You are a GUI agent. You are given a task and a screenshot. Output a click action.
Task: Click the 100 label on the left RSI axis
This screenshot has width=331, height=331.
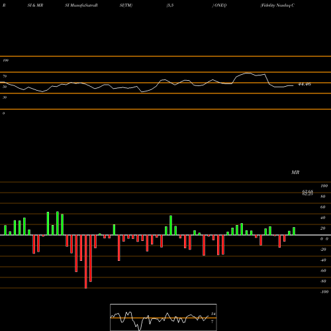(x=5, y=60)
